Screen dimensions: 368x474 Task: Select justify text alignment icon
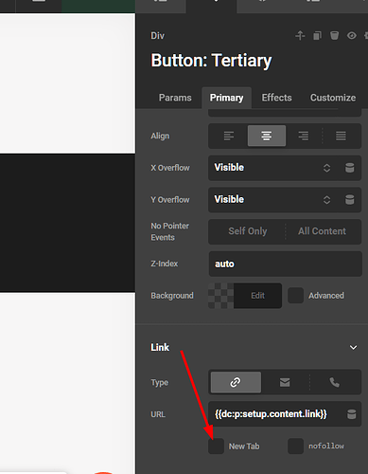click(x=341, y=136)
